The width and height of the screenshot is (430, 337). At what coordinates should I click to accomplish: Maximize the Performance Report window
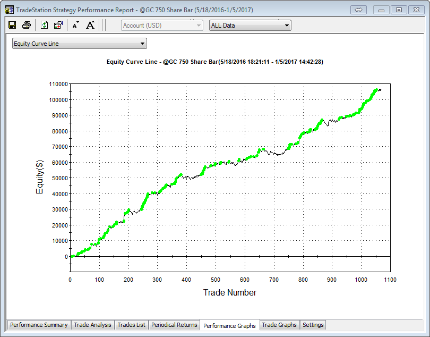pos(399,10)
